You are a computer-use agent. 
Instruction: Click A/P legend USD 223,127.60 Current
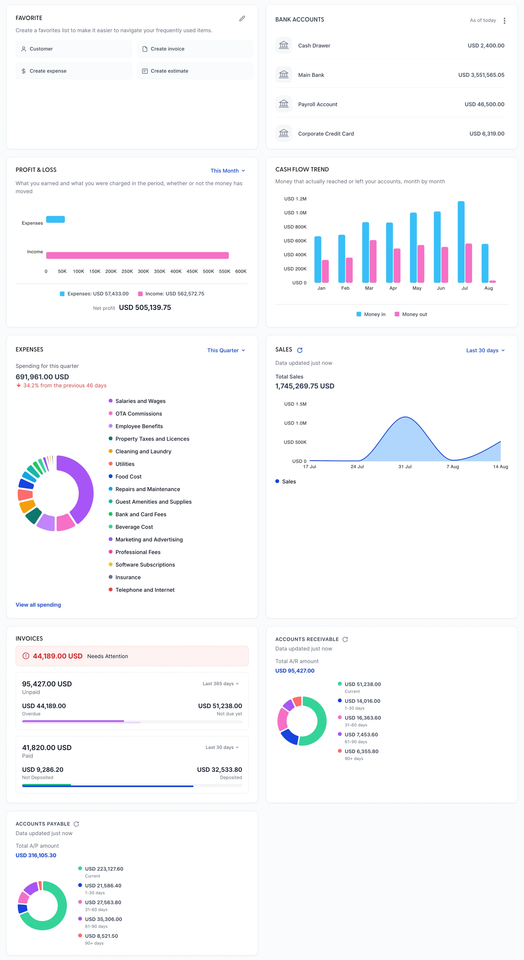[x=101, y=872]
